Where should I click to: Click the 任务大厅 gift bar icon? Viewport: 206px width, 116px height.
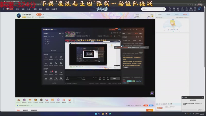click(19, 101)
